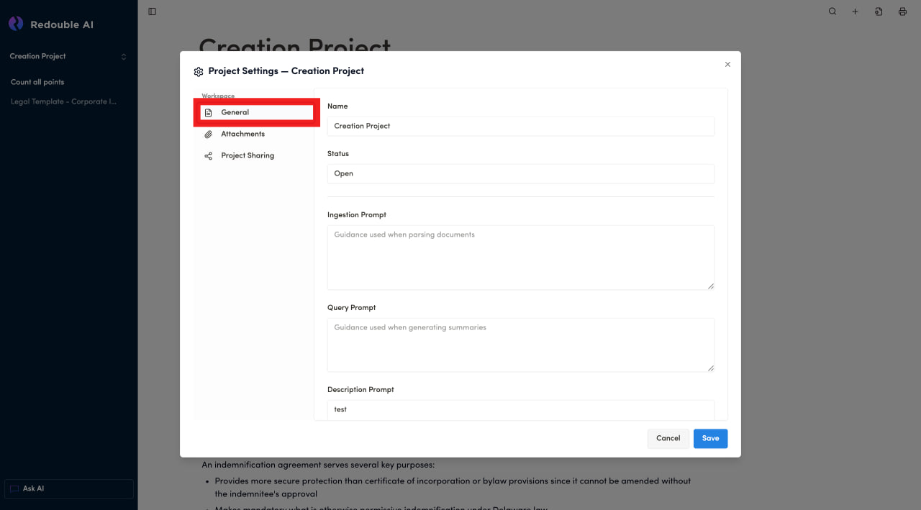Click the Project Sharing share icon
The height and width of the screenshot is (510, 921).
(209, 156)
